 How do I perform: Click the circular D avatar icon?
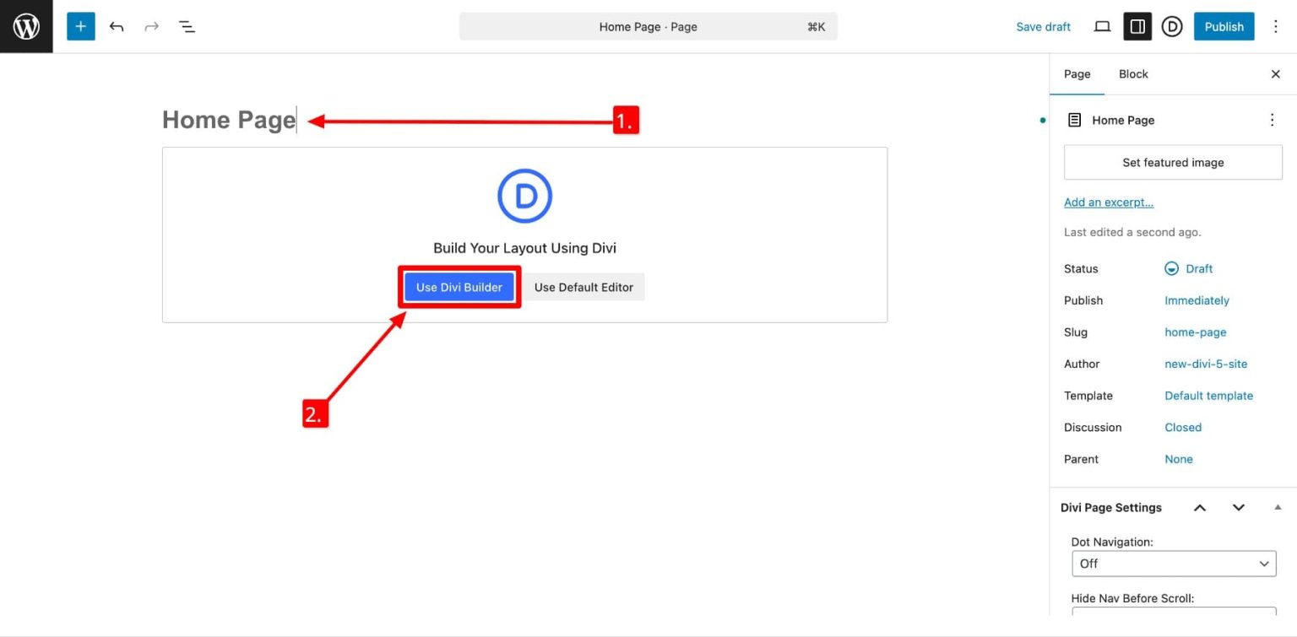click(x=1172, y=26)
